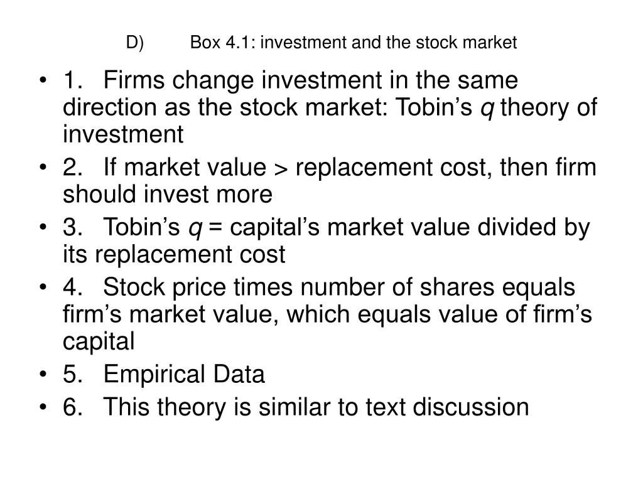643x482 pixels.
Task: Click the slide title 'Box 4.1: investment and the stock market'
Action: (354, 43)
